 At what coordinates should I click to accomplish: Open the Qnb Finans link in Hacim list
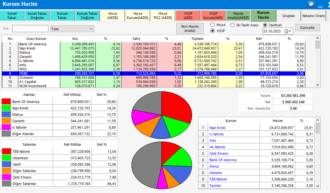point(219,153)
